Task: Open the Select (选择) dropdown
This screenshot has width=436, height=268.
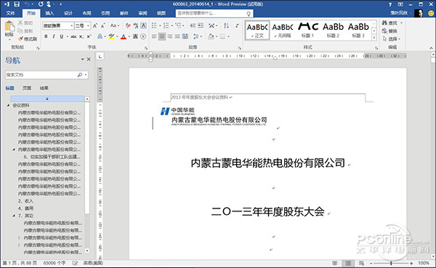Action: click(392, 39)
